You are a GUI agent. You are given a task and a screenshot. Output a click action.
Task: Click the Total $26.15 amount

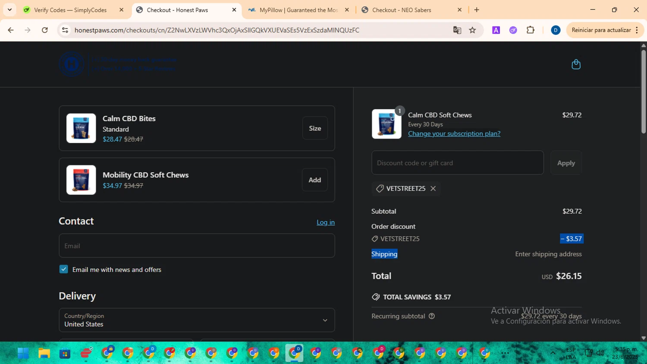(569, 276)
